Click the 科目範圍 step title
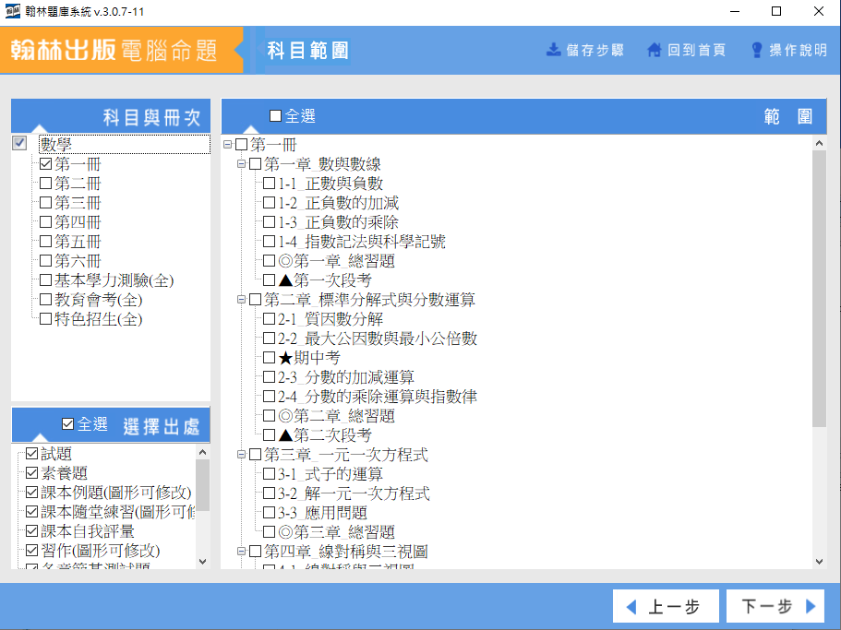The height and width of the screenshot is (630, 841). (x=307, y=51)
